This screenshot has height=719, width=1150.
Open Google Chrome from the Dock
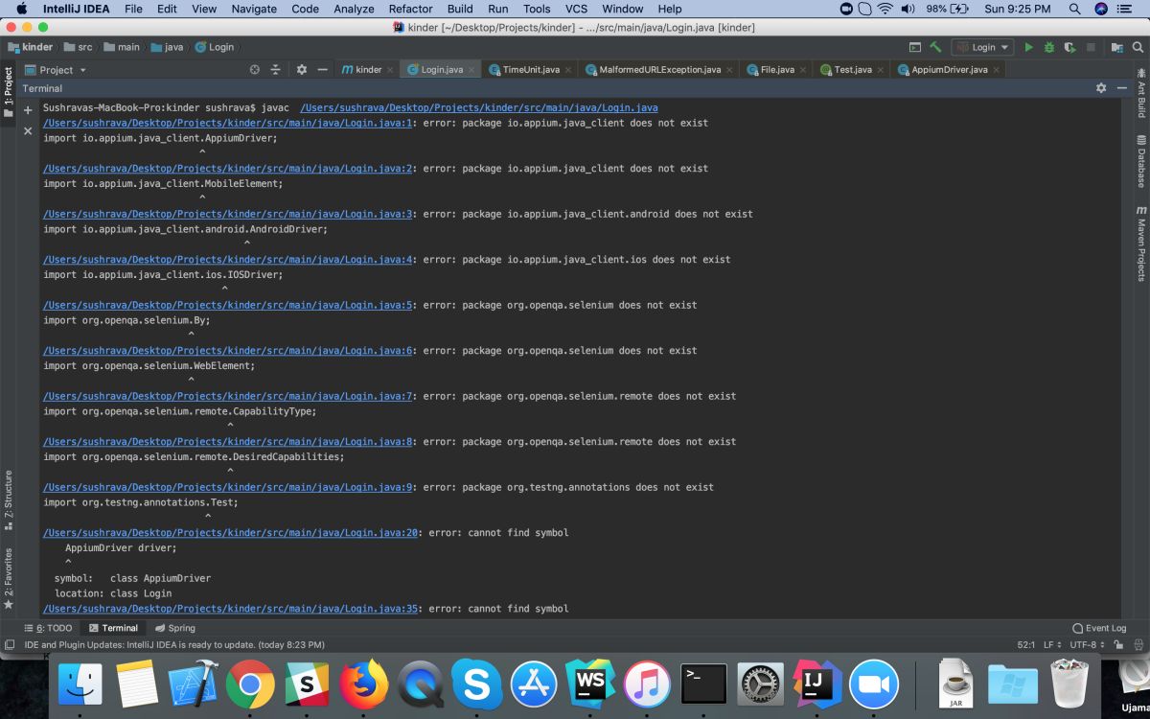(250, 684)
